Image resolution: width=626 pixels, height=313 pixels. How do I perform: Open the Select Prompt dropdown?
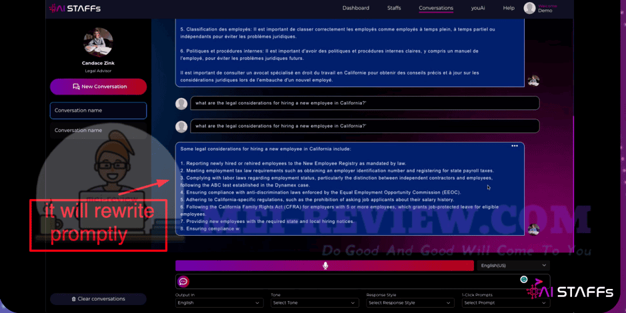506,302
